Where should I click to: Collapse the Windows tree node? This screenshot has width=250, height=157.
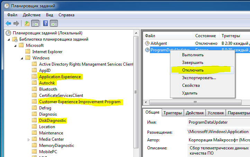(x=22, y=58)
